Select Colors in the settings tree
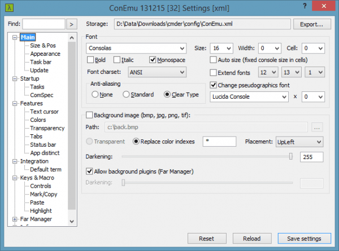 [x=38, y=120]
